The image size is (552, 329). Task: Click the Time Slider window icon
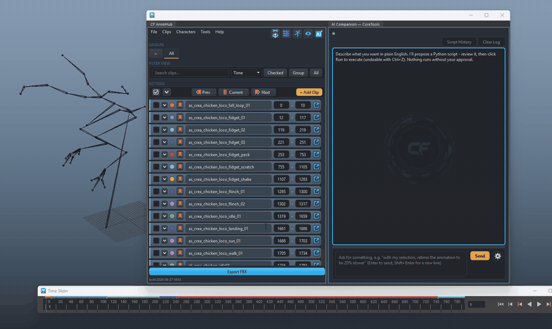43,291
